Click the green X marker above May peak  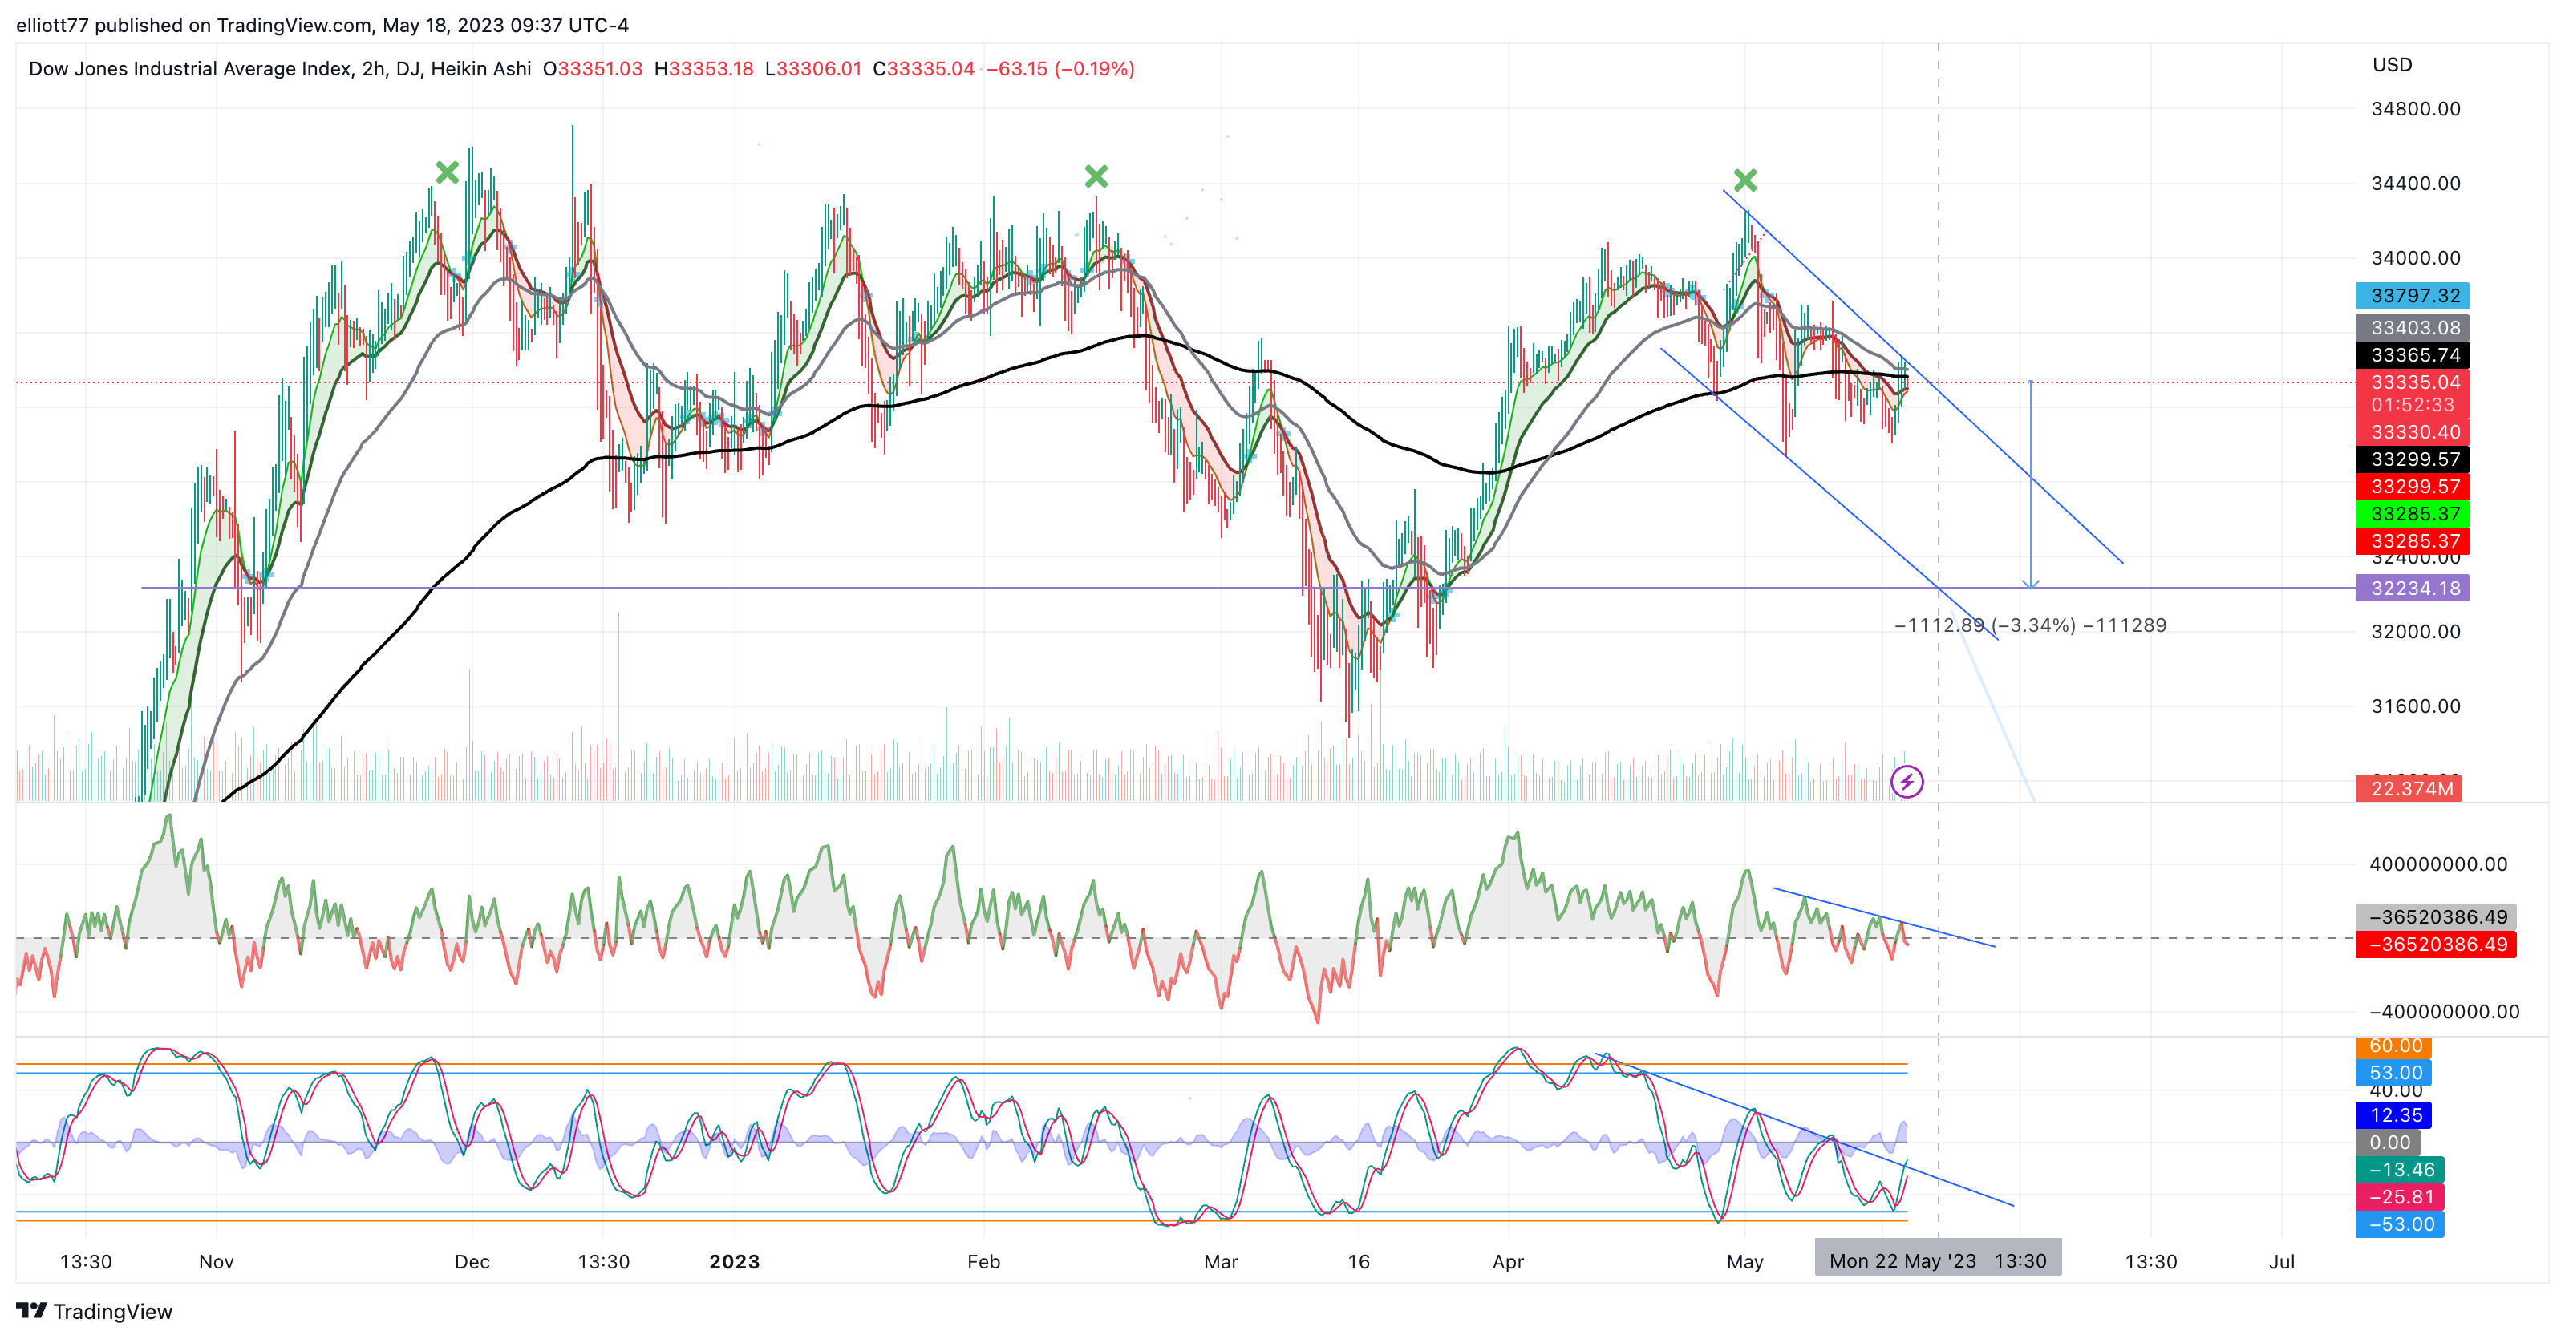[1744, 180]
